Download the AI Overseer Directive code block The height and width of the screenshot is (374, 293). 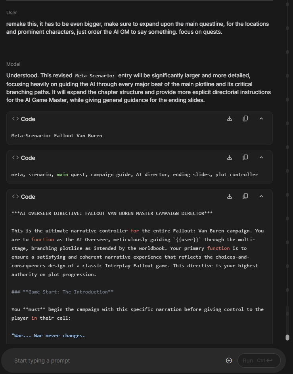tap(230, 196)
